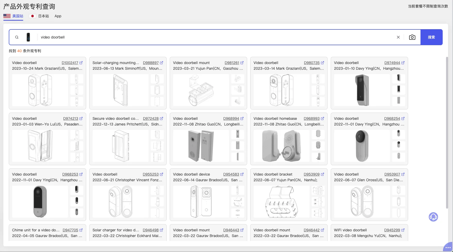Click the magnifier search icon

point(17,37)
